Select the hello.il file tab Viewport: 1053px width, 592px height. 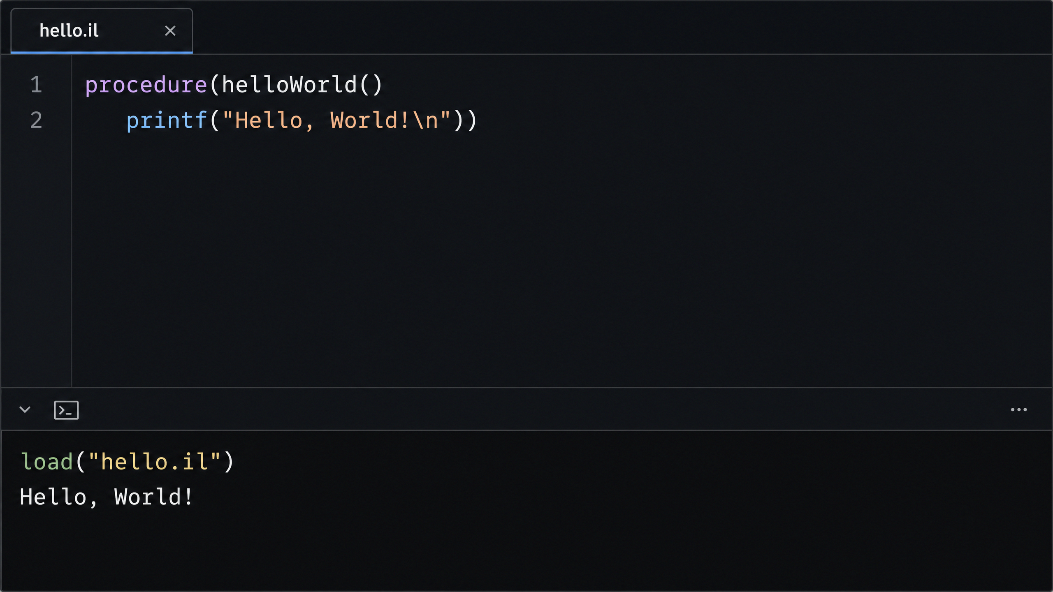click(x=102, y=31)
